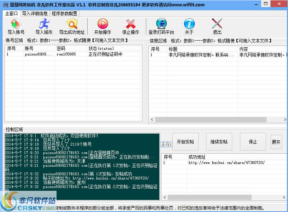Close the 慧慧网发帖机 window

(x=279, y=4)
